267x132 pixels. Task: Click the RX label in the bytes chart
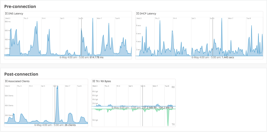pyautogui.click(x=173, y=87)
